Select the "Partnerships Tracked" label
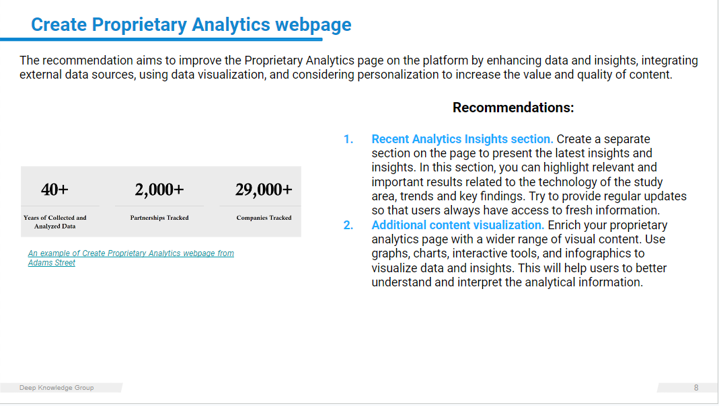Image resolution: width=719 pixels, height=406 pixels. [x=159, y=218]
